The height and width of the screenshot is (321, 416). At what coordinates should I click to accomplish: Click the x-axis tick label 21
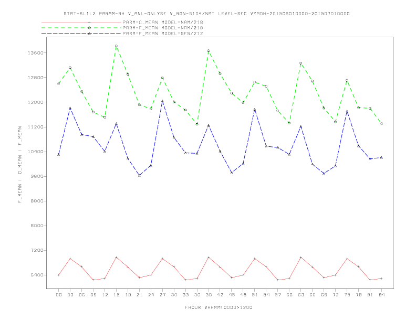(x=139, y=295)
